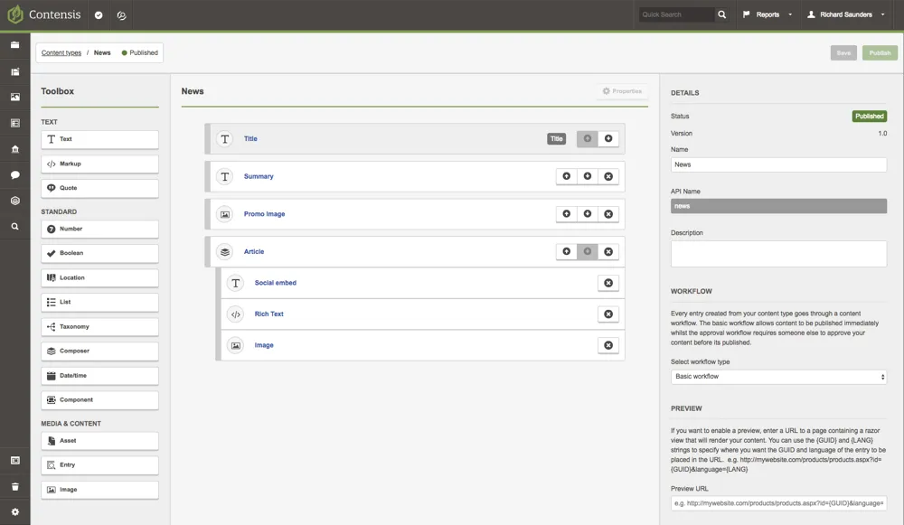The image size is (904, 525).
Task: Open the Select workflow type dropdown
Action: pyautogui.click(x=778, y=376)
